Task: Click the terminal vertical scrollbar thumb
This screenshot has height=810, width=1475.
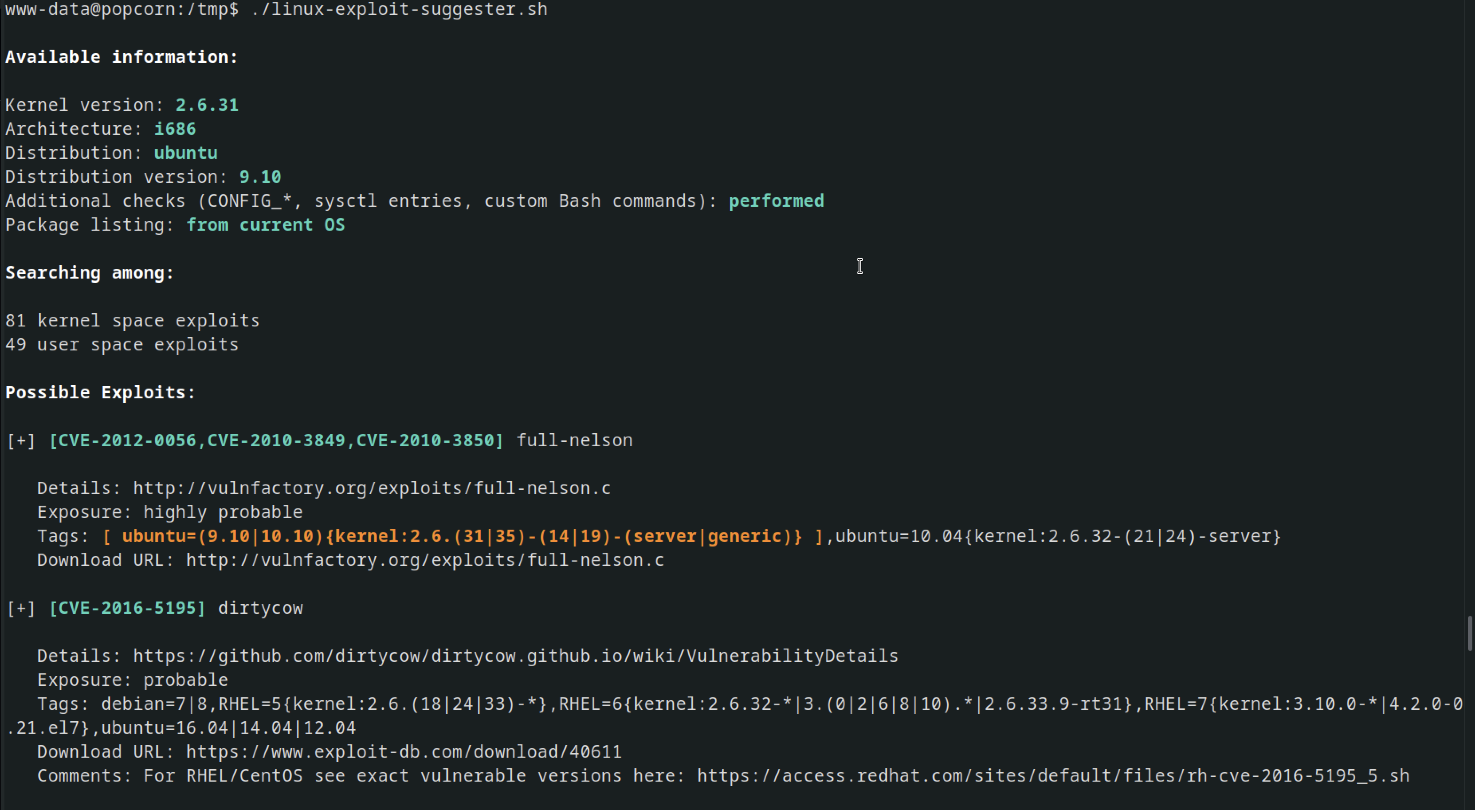Action: [1470, 633]
